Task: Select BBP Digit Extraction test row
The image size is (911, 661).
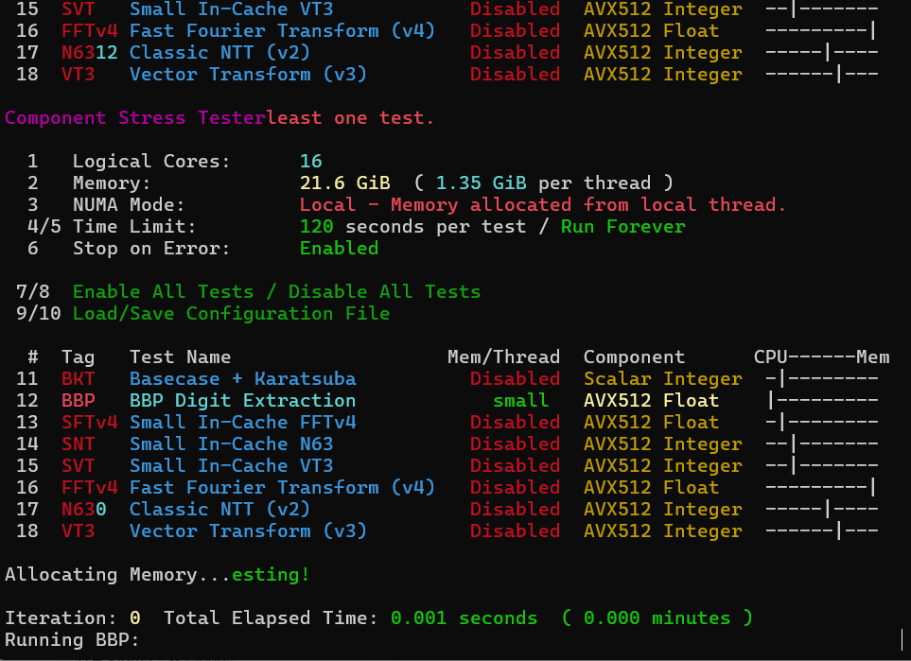Action: (x=447, y=400)
